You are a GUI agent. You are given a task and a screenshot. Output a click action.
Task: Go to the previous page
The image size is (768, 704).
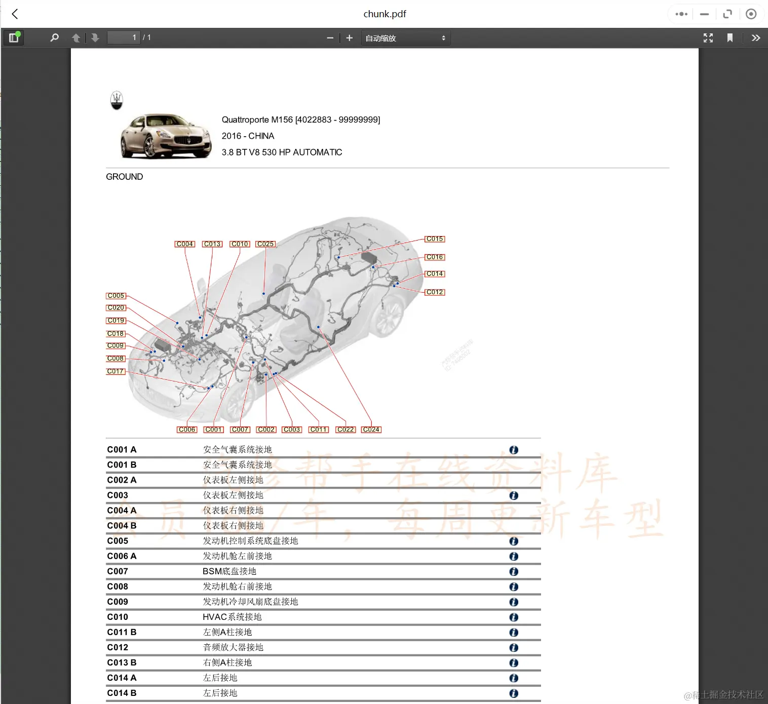[x=76, y=38]
